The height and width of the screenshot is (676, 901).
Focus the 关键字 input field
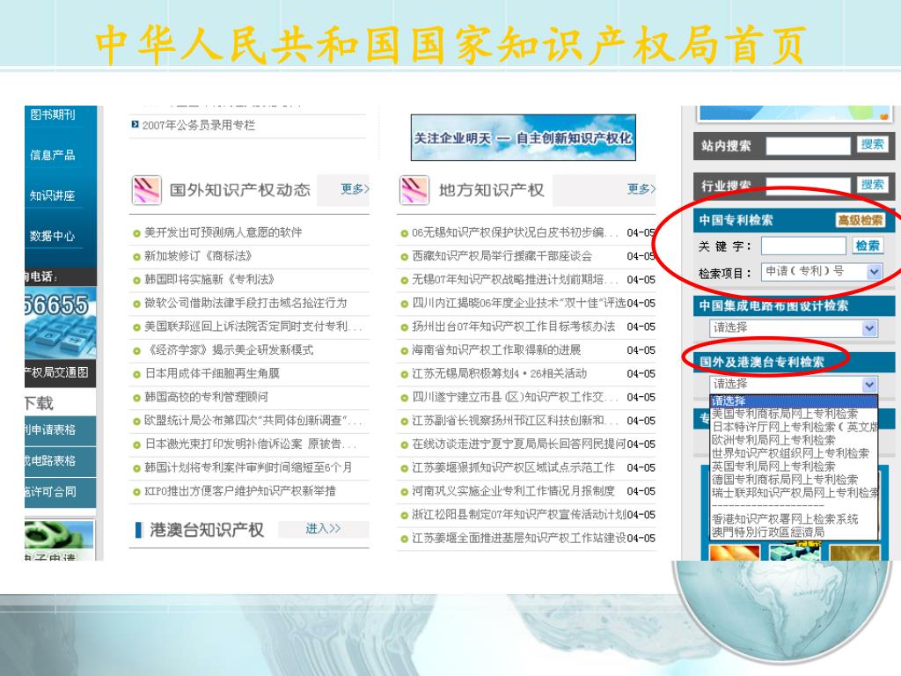tap(803, 246)
